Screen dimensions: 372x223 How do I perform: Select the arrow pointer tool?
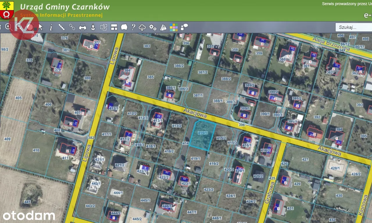click(x=41, y=27)
